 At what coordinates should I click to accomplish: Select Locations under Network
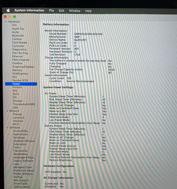19,118
